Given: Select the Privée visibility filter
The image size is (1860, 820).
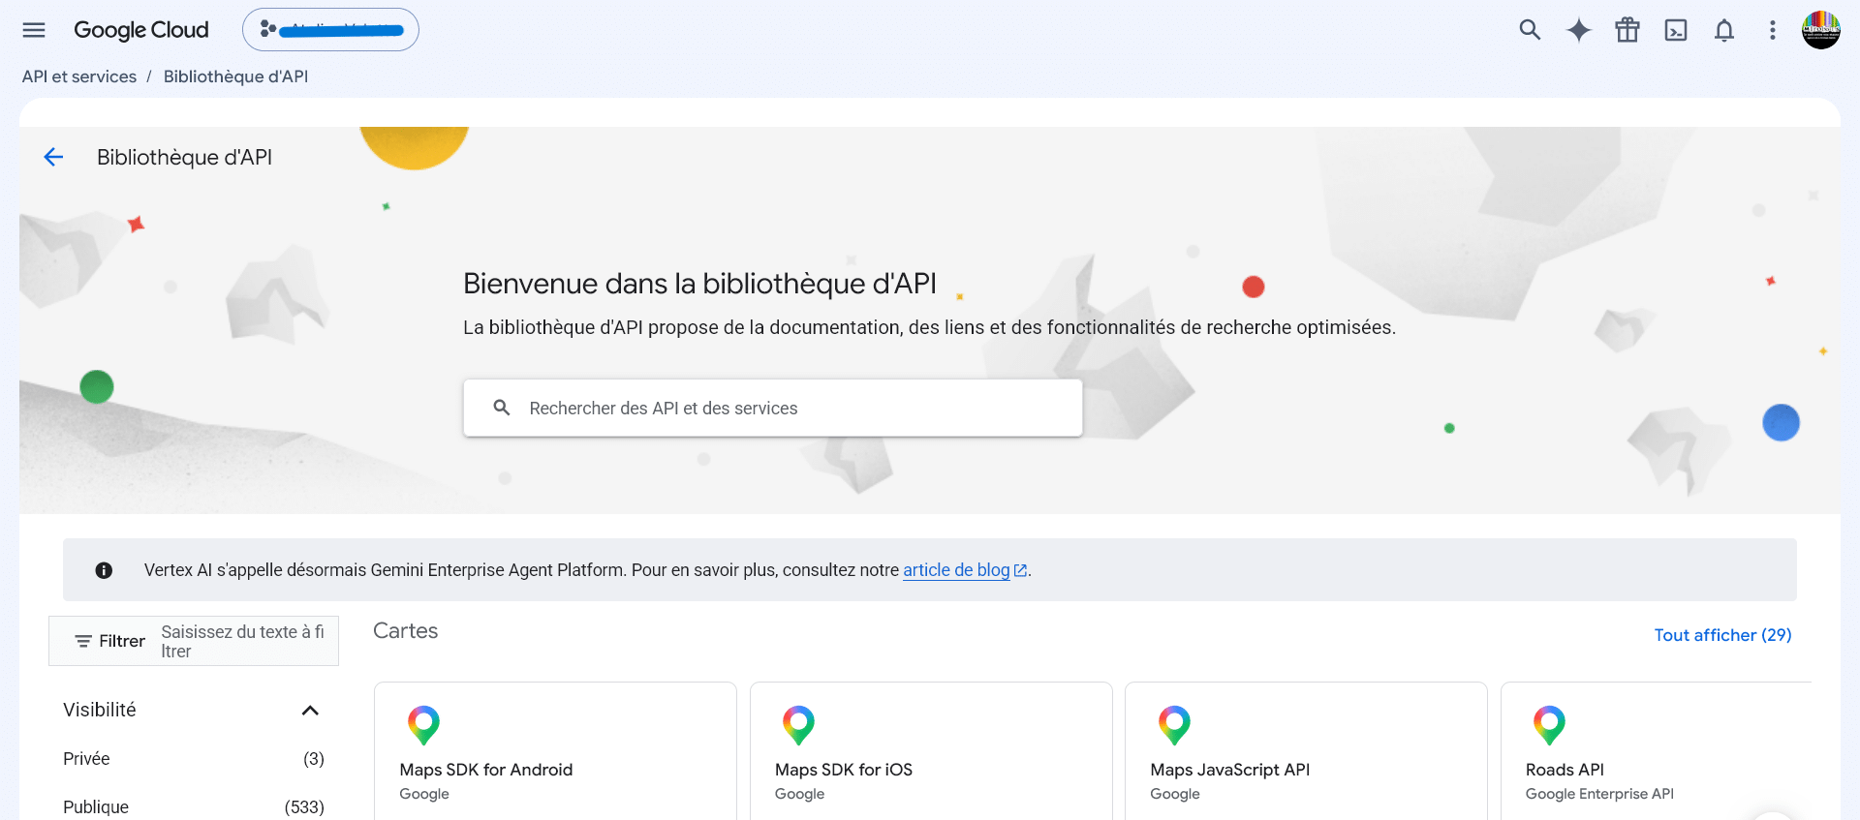Looking at the screenshot, I should (x=194, y=759).
